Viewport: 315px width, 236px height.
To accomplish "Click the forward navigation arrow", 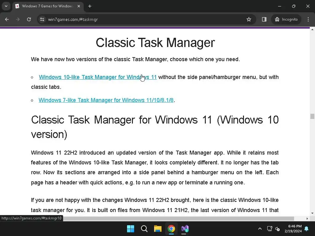I will 18,19.
